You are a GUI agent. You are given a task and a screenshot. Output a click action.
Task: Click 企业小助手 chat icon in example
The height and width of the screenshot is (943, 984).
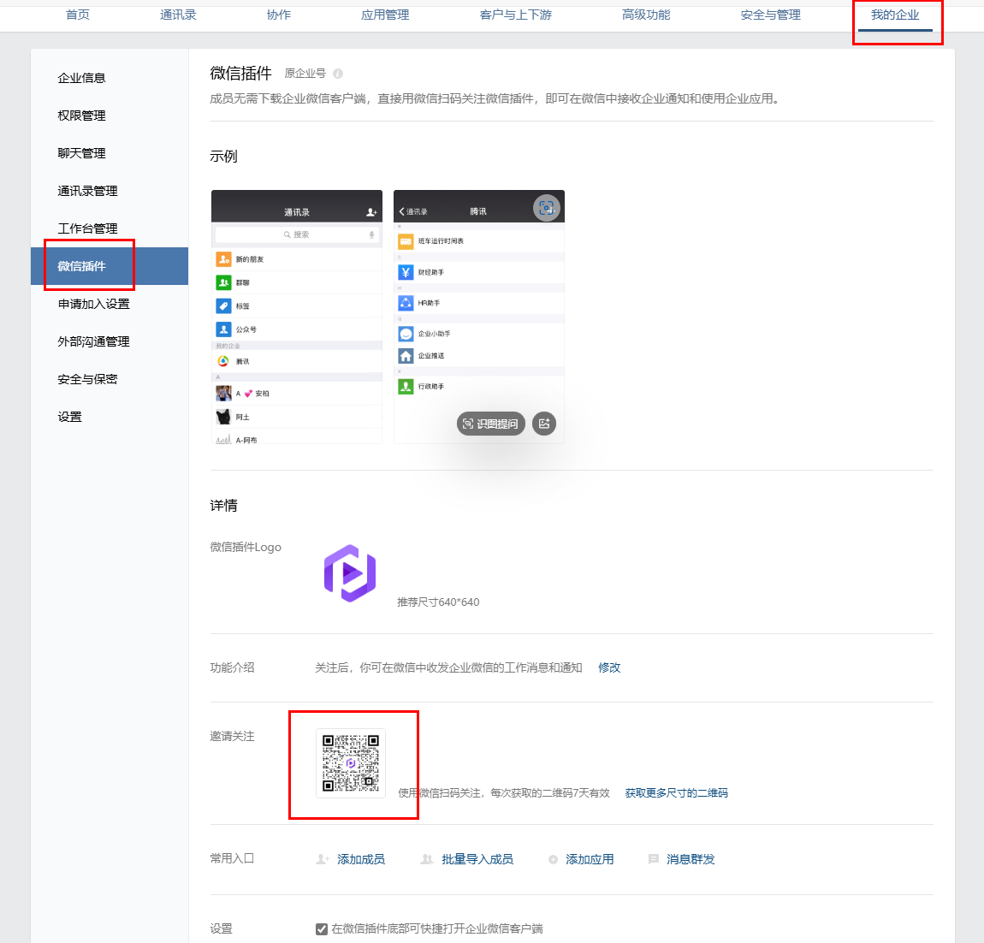(x=406, y=334)
